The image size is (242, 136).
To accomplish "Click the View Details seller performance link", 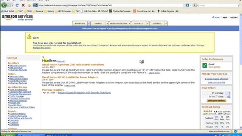I will coord(214,67).
